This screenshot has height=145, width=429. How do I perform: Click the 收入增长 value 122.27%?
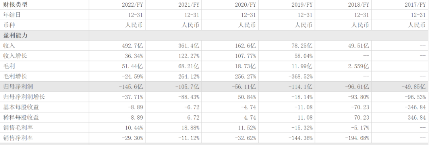click(x=189, y=56)
